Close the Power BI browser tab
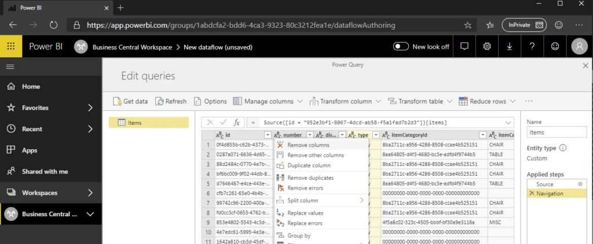Screen dimensions: 593x244 (x=107, y=8)
